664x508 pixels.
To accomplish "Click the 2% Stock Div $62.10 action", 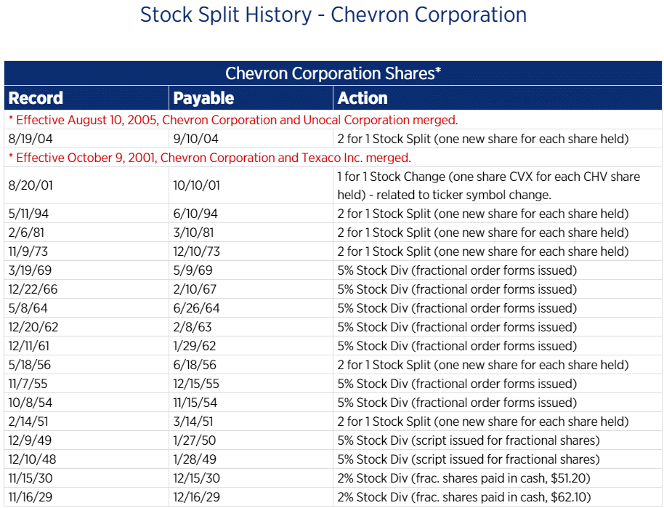I will [464, 497].
